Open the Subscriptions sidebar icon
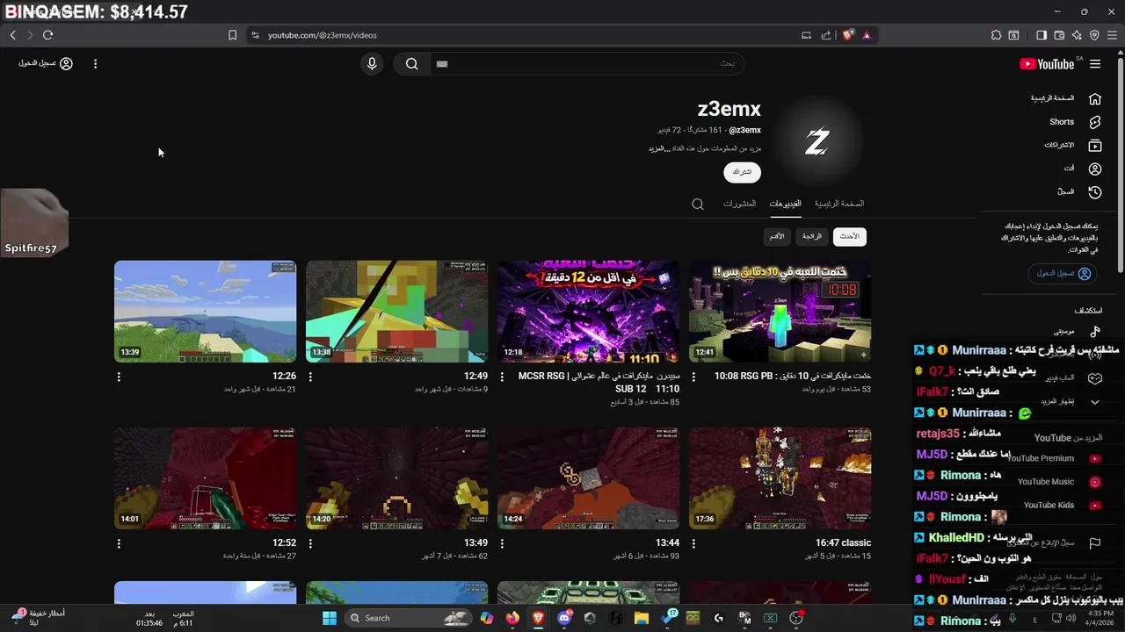The height and width of the screenshot is (632, 1125). (x=1095, y=145)
